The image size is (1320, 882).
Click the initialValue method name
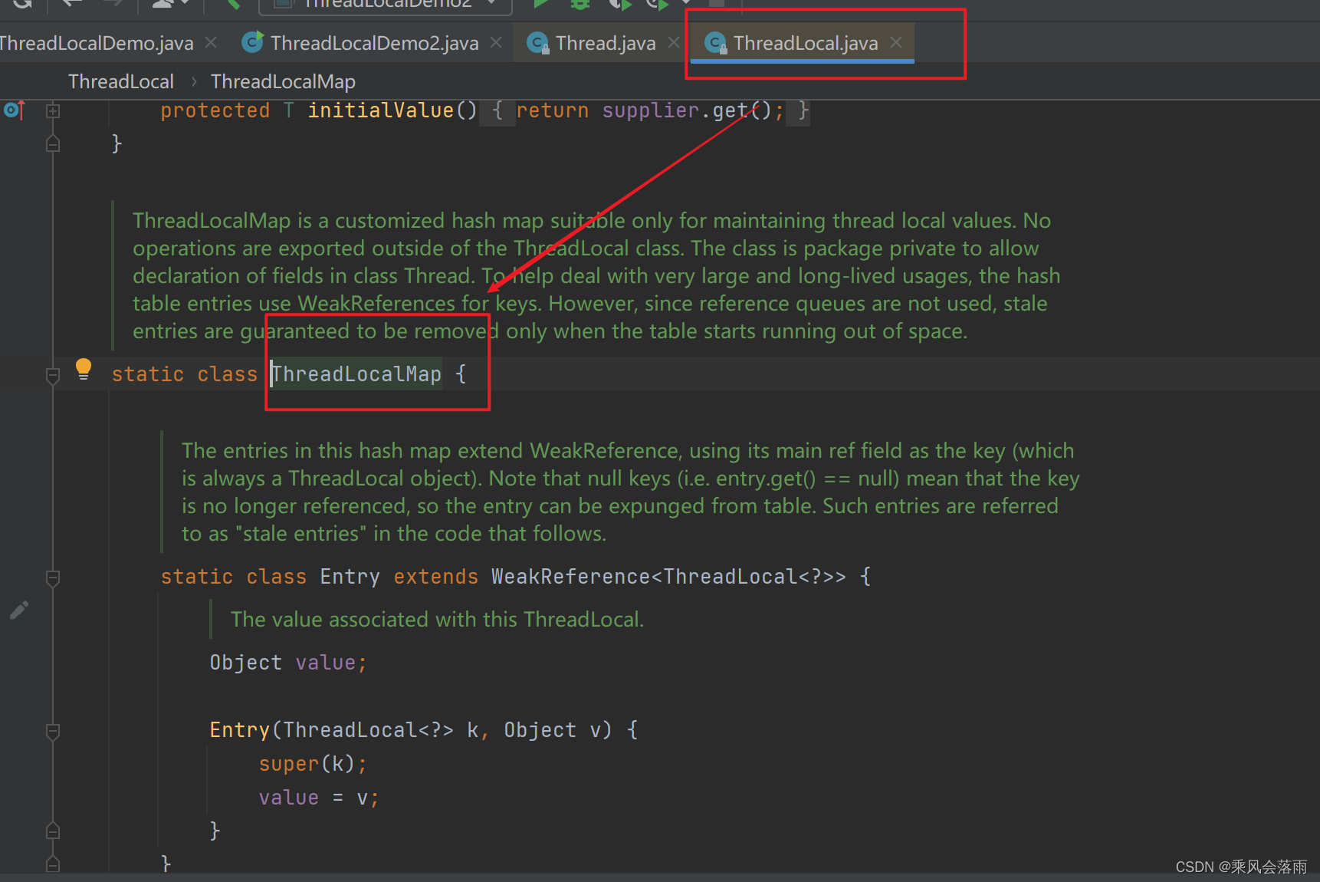[x=381, y=110]
